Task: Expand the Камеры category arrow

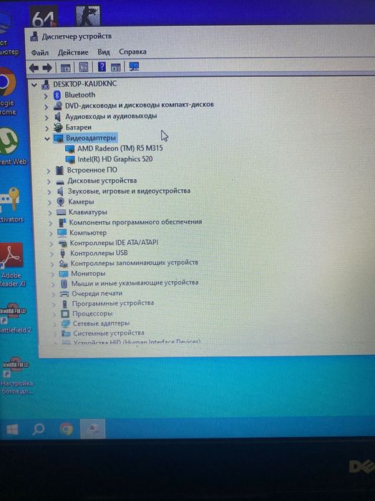Action: [50, 203]
